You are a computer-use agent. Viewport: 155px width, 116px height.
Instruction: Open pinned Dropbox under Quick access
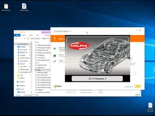tap(23, 55)
